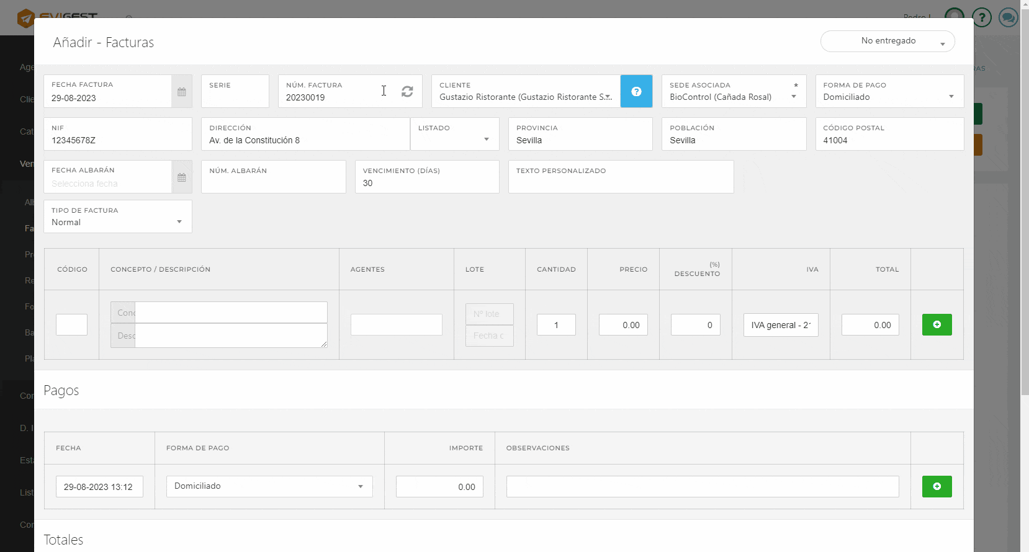Click green add button in invoice line row
The height and width of the screenshot is (552, 1029).
pyautogui.click(x=937, y=324)
